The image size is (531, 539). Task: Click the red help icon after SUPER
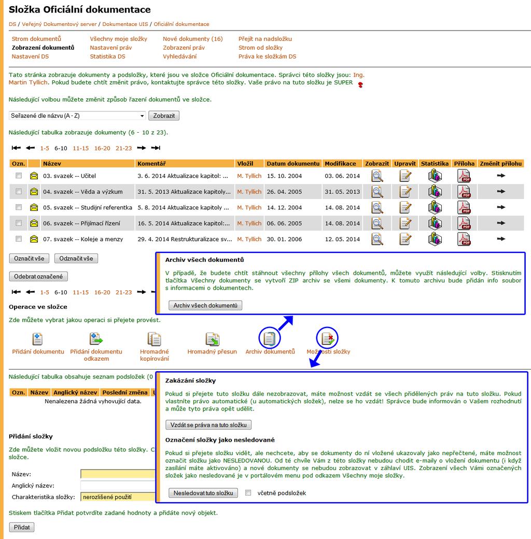pyautogui.click(x=360, y=84)
